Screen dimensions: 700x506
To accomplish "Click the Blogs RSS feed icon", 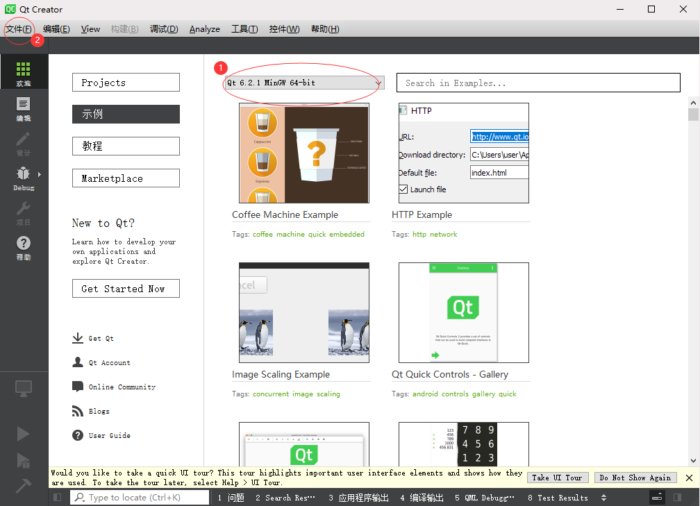I will click(x=78, y=411).
